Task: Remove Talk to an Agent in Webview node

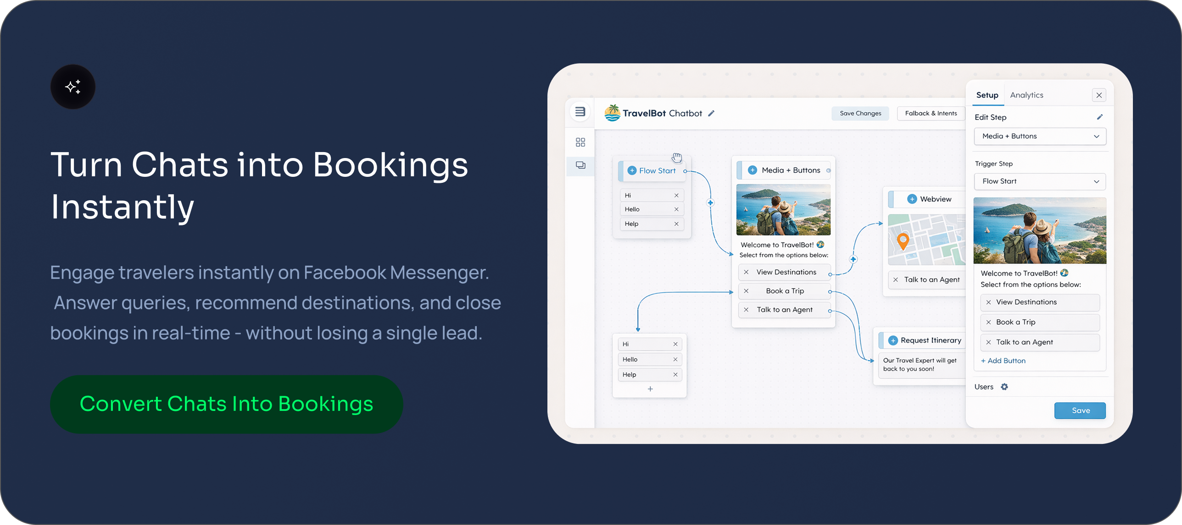Action: (896, 279)
